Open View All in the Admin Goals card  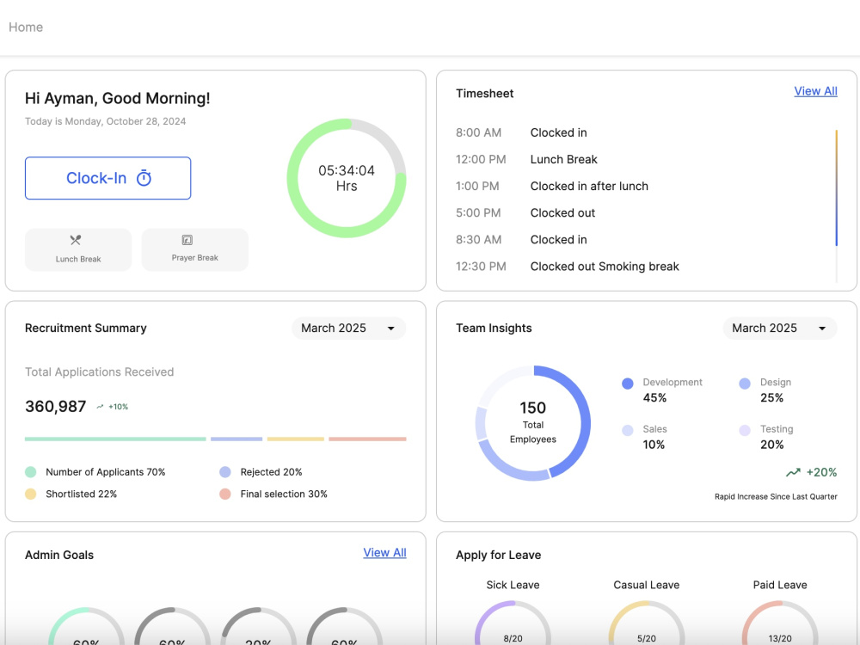click(384, 553)
